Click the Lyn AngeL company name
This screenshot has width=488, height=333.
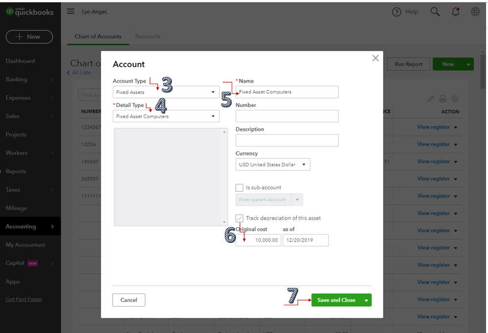95,12
